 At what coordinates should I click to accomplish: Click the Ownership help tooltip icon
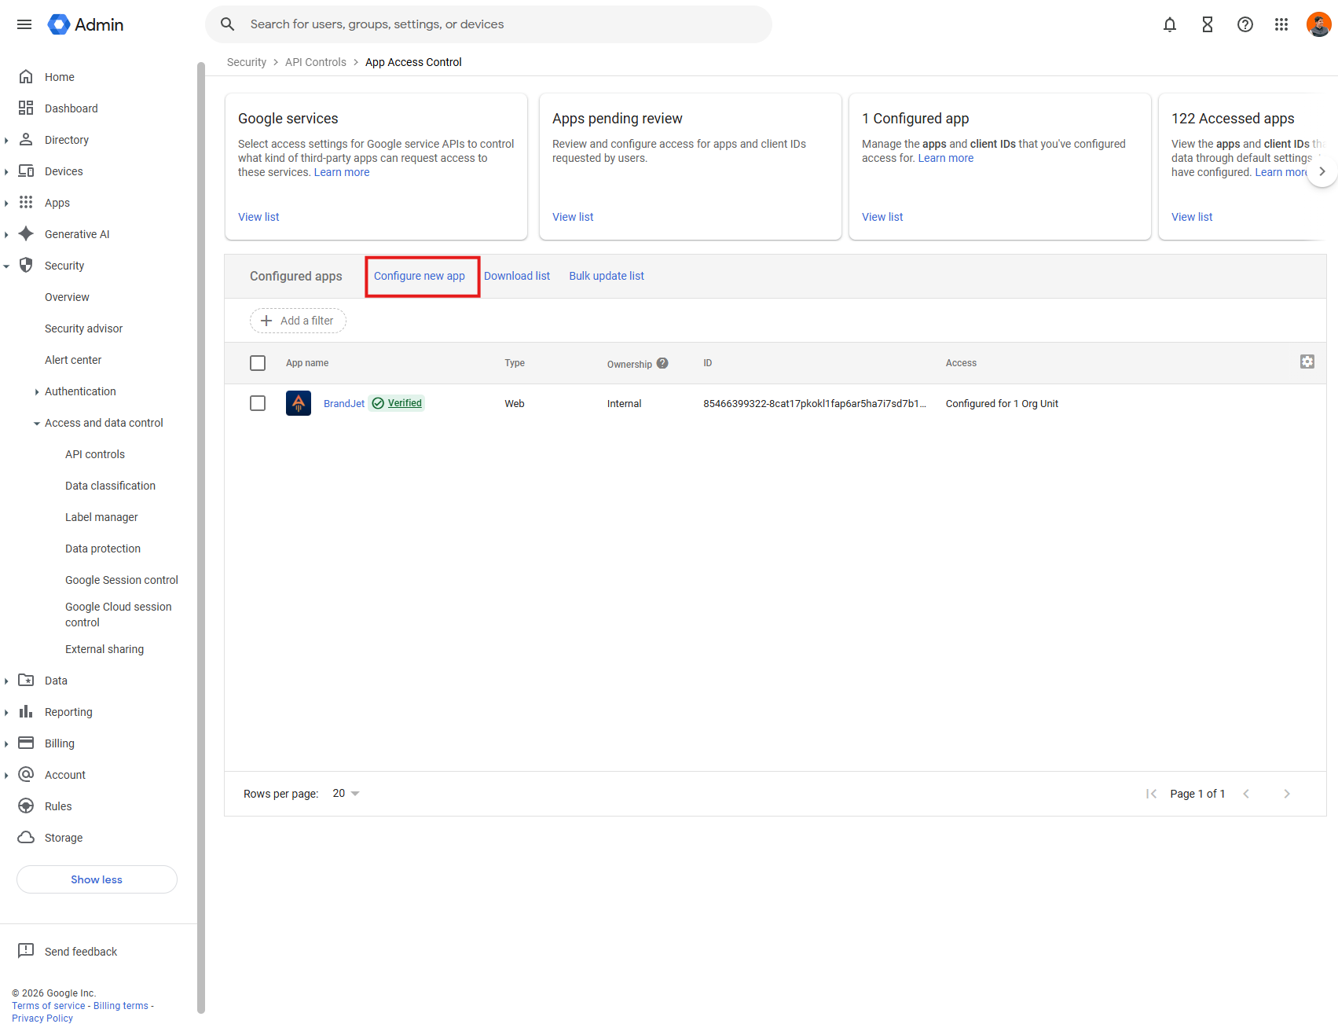(662, 363)
